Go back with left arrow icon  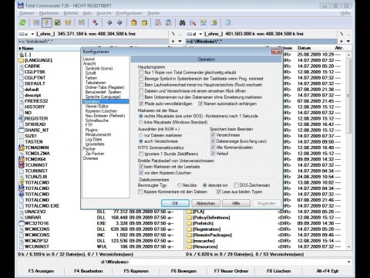[109, 22]
